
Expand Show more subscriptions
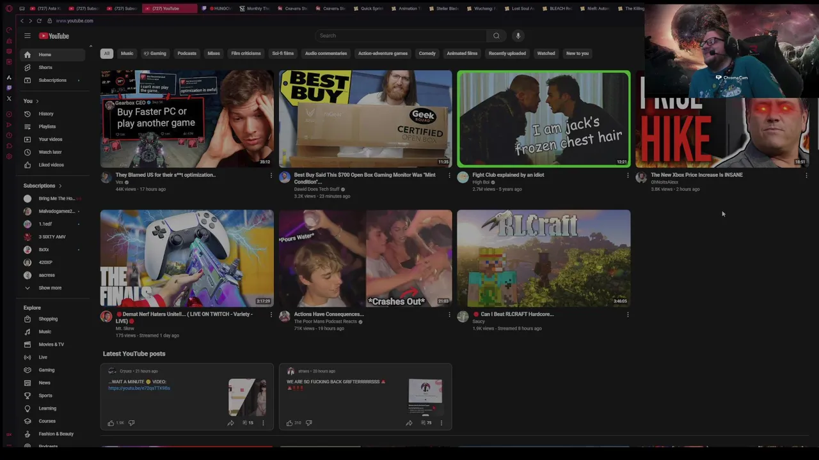(x=52, y=288)
